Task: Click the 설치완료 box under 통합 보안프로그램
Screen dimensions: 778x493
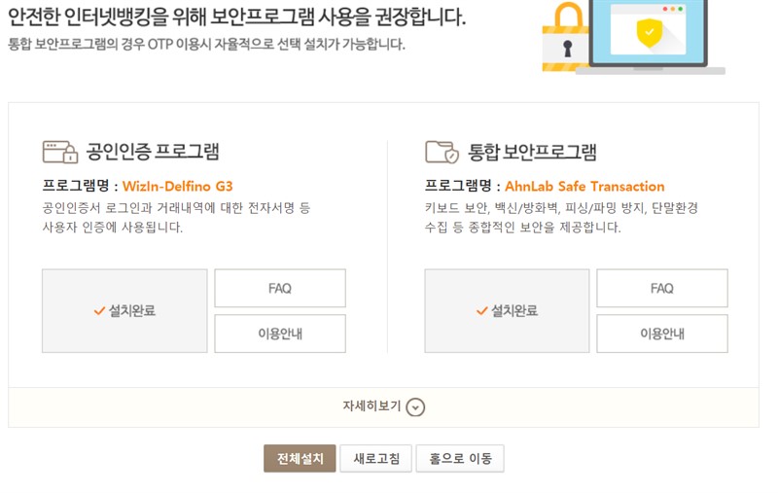Action: coord(507,311)
